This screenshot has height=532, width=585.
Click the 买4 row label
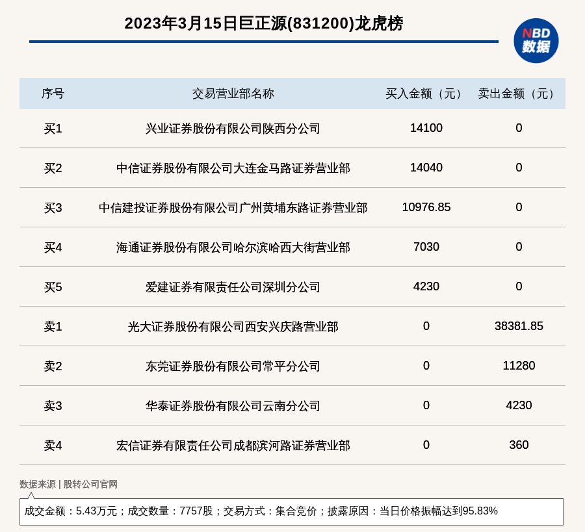(53, 247)
